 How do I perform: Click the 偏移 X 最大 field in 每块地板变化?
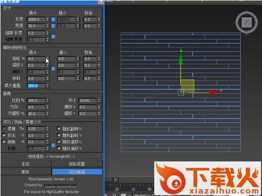pos(36,65)
